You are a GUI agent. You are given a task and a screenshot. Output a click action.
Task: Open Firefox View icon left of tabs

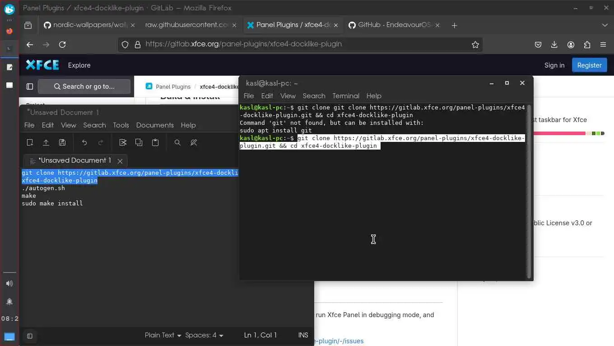[x=28, y=25]
